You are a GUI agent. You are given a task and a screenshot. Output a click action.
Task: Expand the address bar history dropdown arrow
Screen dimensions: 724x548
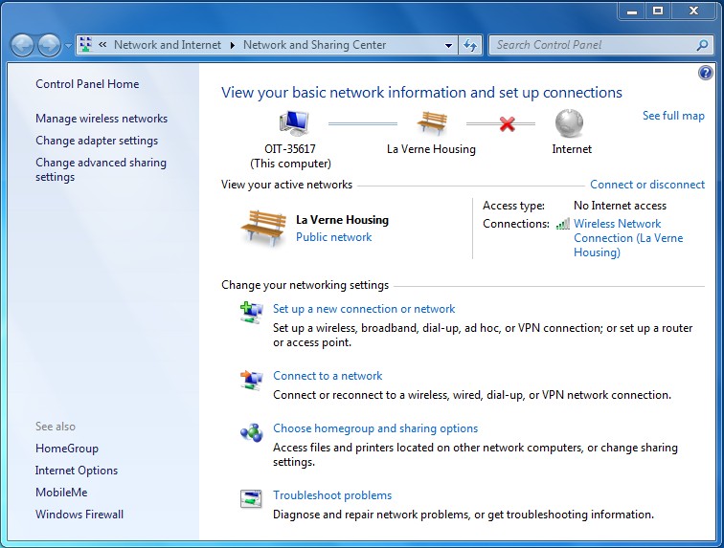[448, 45]
